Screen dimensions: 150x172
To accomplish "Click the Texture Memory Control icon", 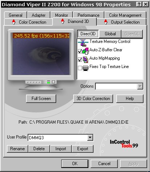I will click(83, 43).
